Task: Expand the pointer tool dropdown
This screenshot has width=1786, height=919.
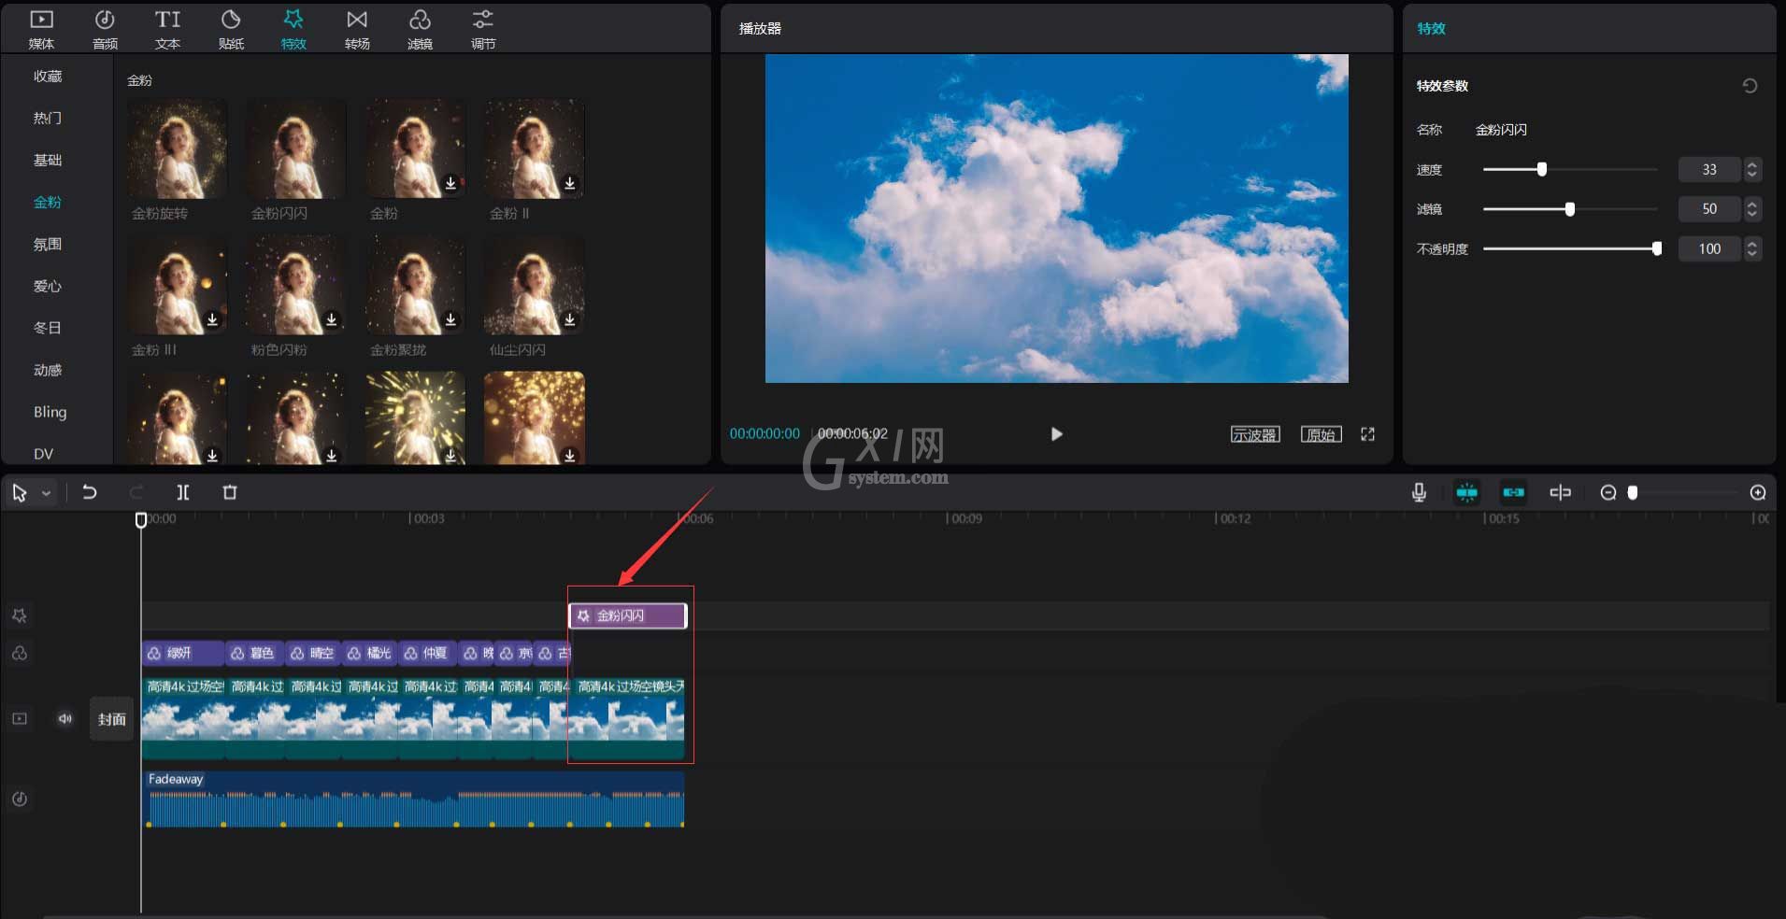Action: point(46,493)
